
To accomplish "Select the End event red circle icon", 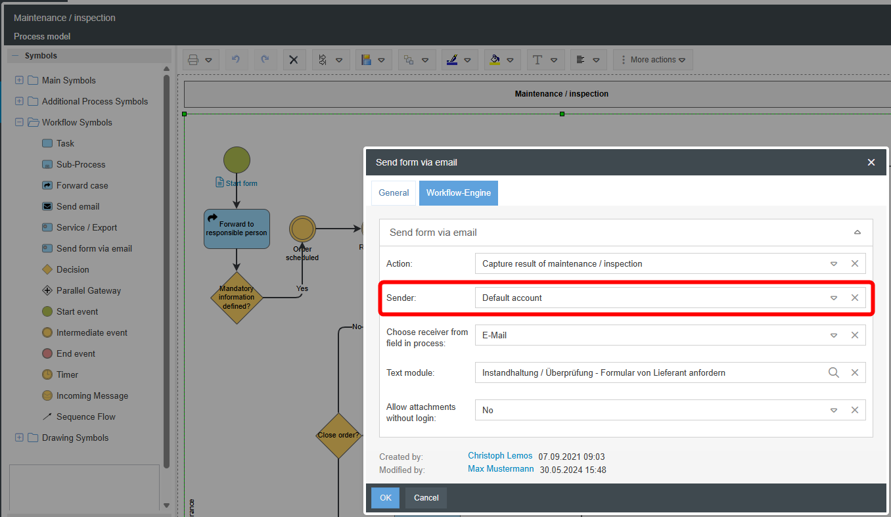I will [x=47, y=353].
